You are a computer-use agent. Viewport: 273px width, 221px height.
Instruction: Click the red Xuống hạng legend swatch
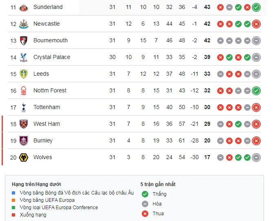click(14, 215)
